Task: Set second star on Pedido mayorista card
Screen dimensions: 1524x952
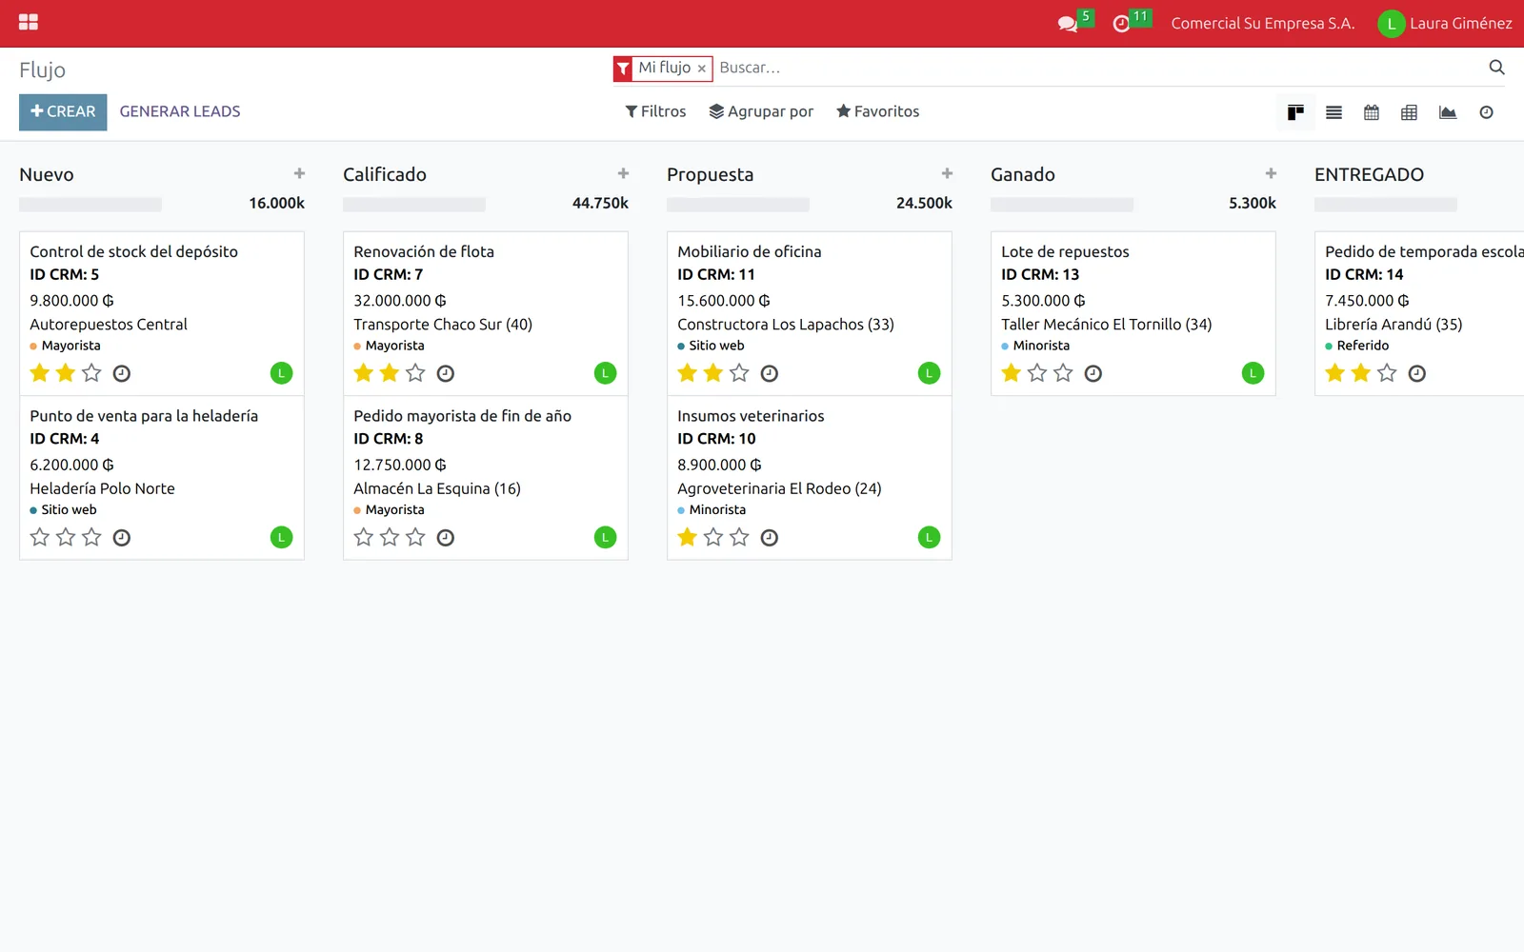Action: point(390,538)
